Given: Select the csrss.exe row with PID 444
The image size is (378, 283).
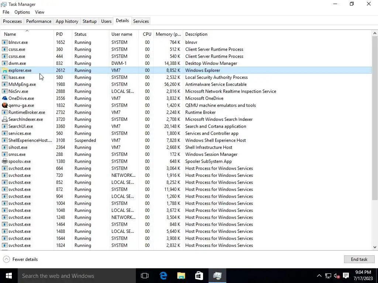Looking at the screenshot, I should [x=186, y=56].
